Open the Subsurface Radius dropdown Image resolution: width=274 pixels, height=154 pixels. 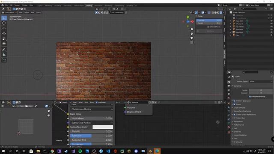pos(92,123)
